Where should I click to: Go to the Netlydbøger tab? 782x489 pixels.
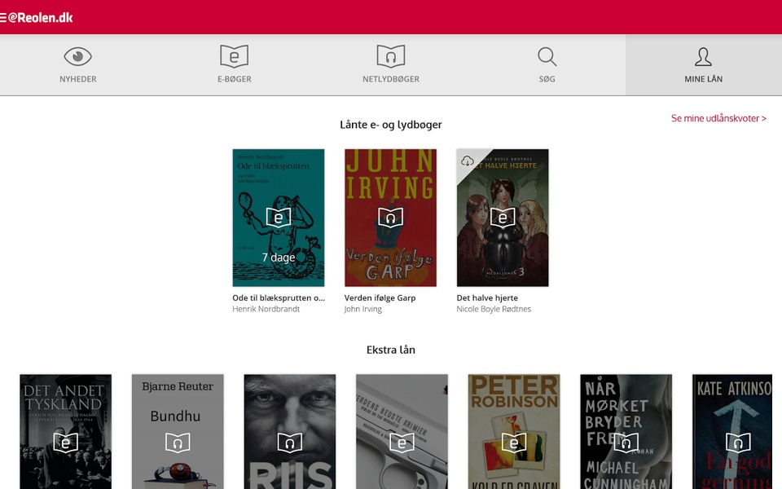pyautogui.click(x=391, y=65)
